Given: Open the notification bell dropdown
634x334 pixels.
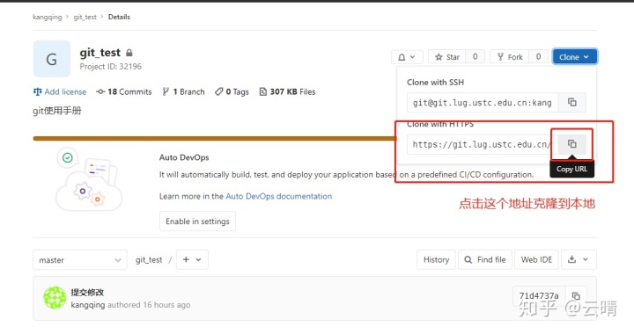Looking at the screenshot, I should [407, 57].
